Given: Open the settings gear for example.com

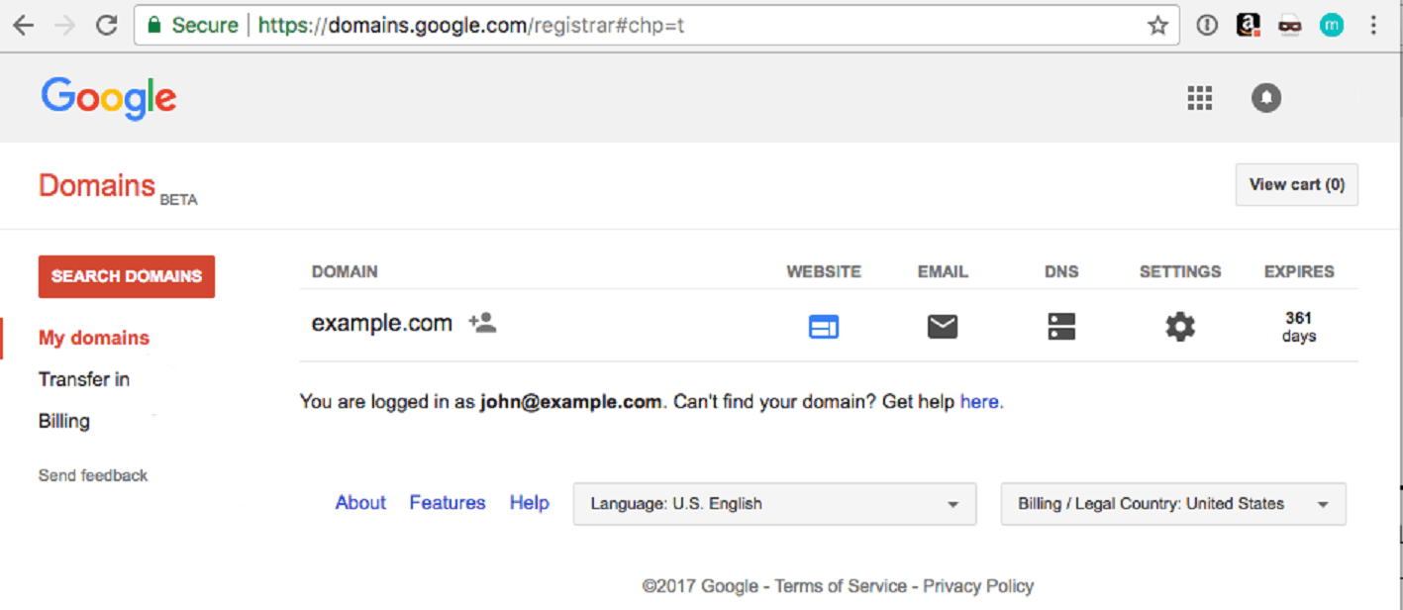Looking at the screenshot, I should [x=1179, y=327].
